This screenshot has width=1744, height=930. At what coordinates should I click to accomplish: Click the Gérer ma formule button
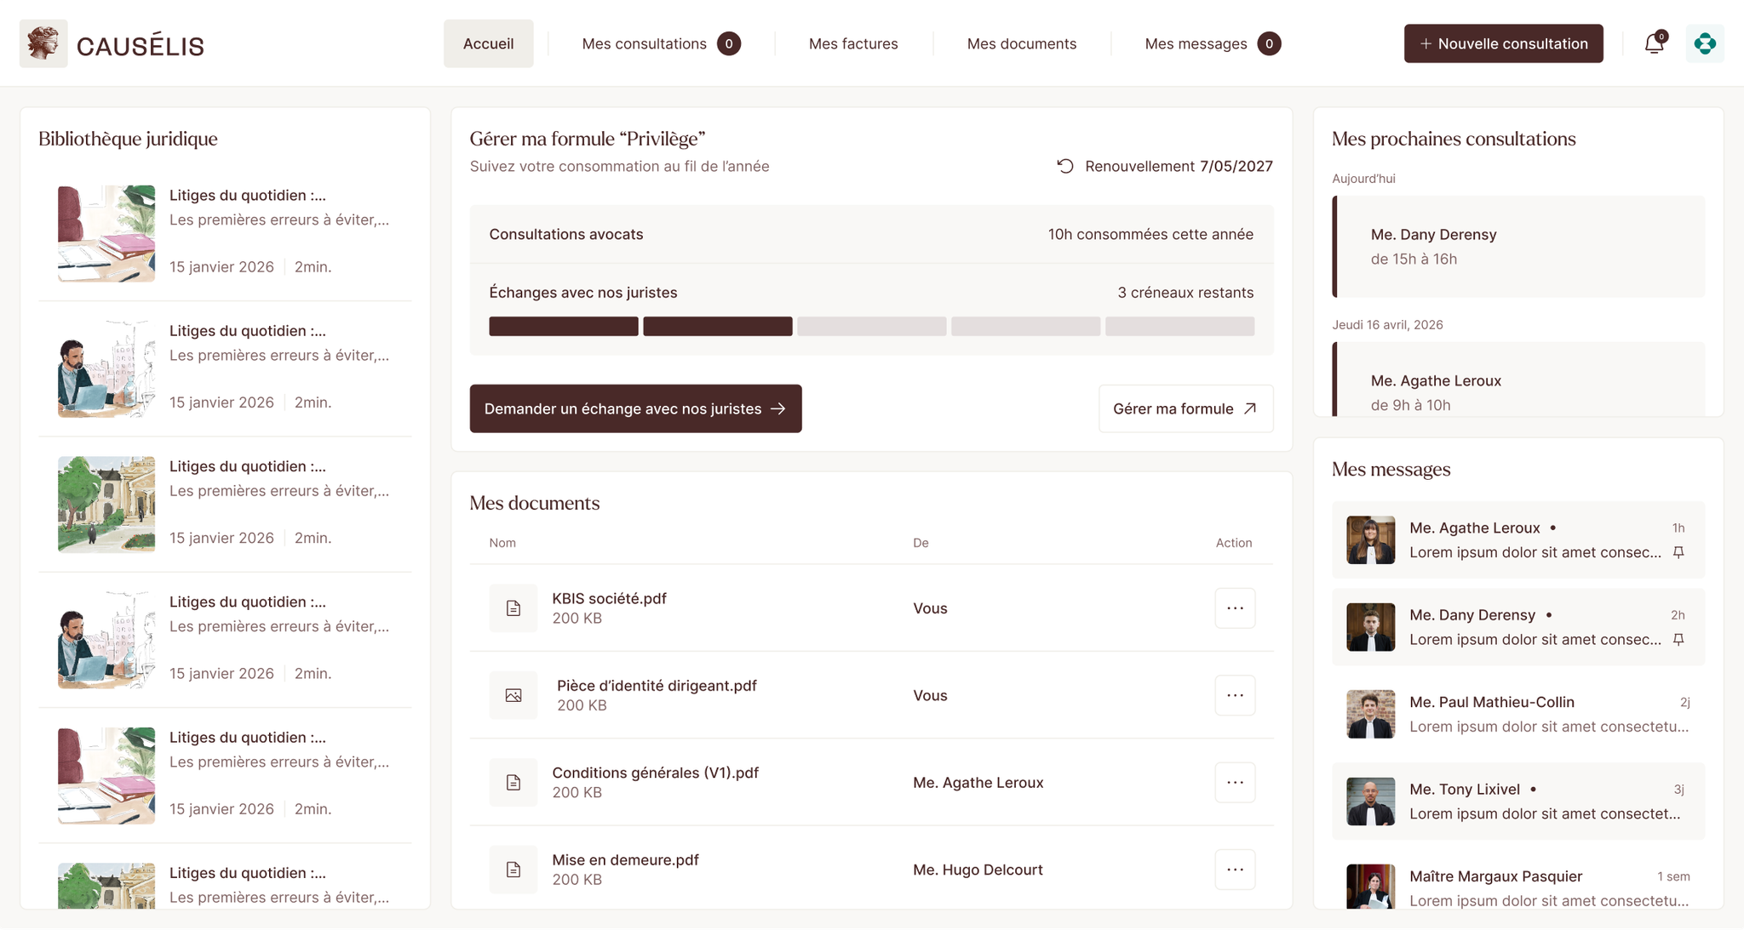click(1186, 408)
